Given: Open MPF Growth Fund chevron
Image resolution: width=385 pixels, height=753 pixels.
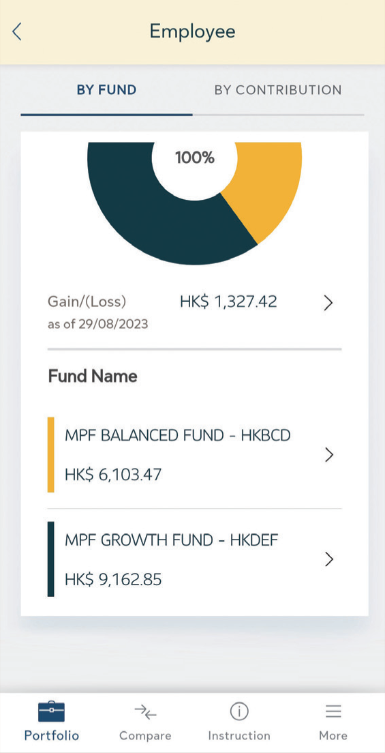Looking at the screenshot, I should point(329,559).
